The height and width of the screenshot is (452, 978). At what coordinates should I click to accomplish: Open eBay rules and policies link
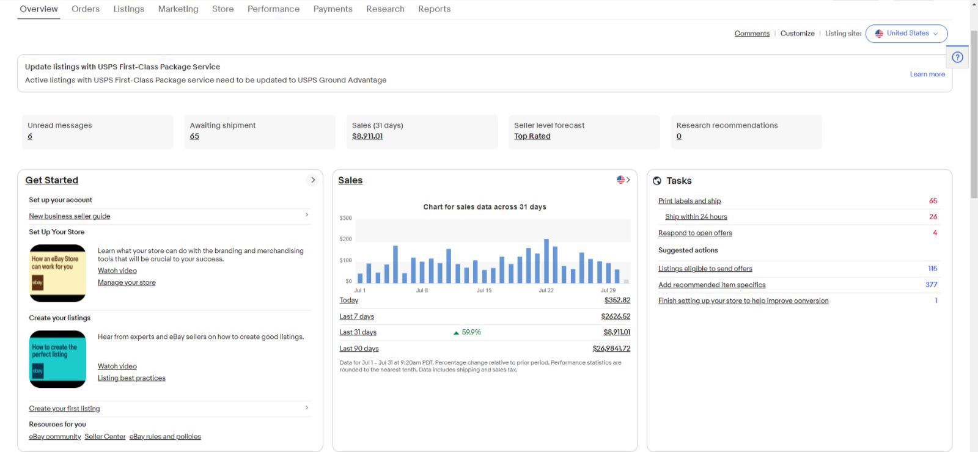click(x=165, y=437)
